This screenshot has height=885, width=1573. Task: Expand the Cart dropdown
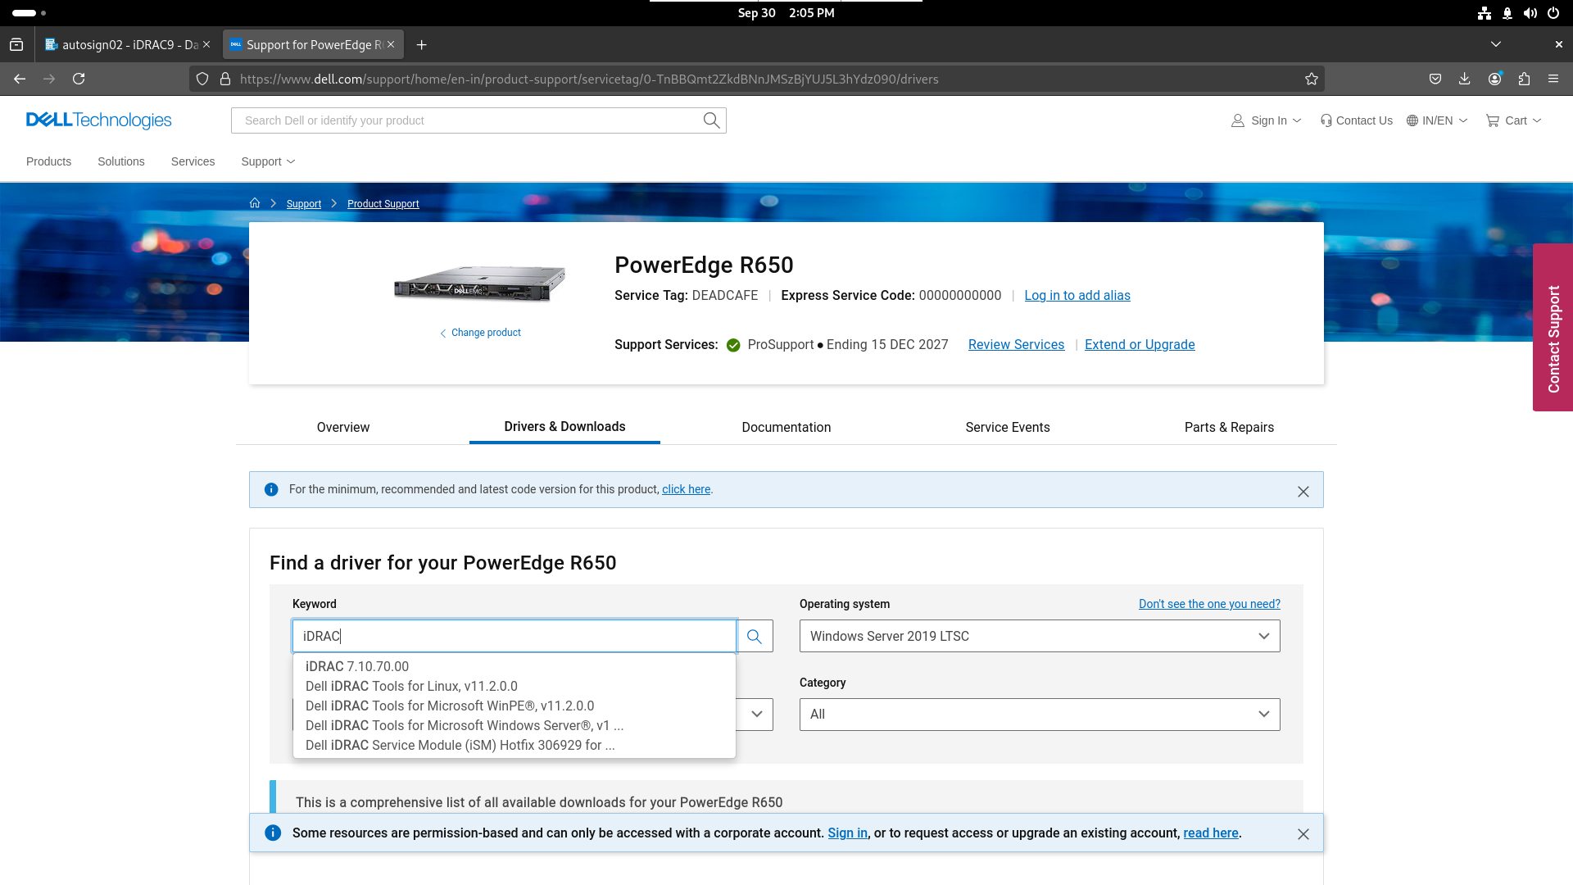(1514, 120)
